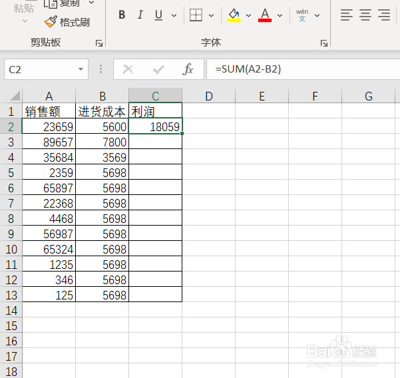Select column A header

coord(49,96)
